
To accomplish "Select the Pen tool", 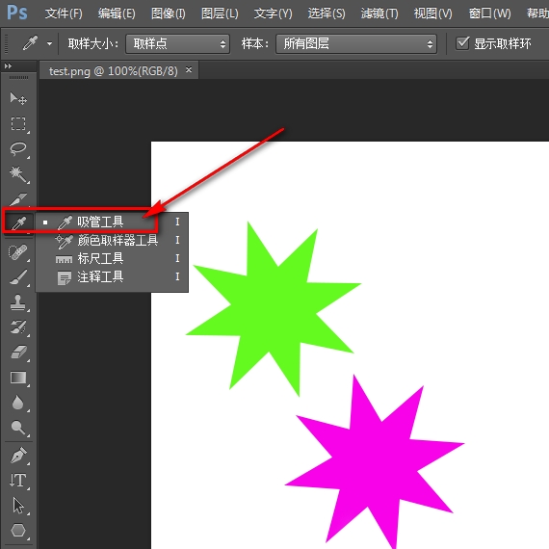I will (x=18, y=456).
